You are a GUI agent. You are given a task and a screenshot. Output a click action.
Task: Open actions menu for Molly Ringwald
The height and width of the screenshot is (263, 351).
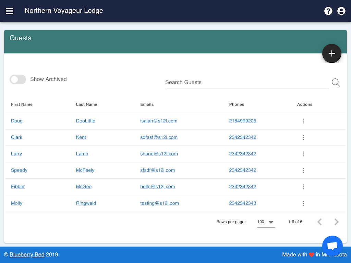coord(303,203)
